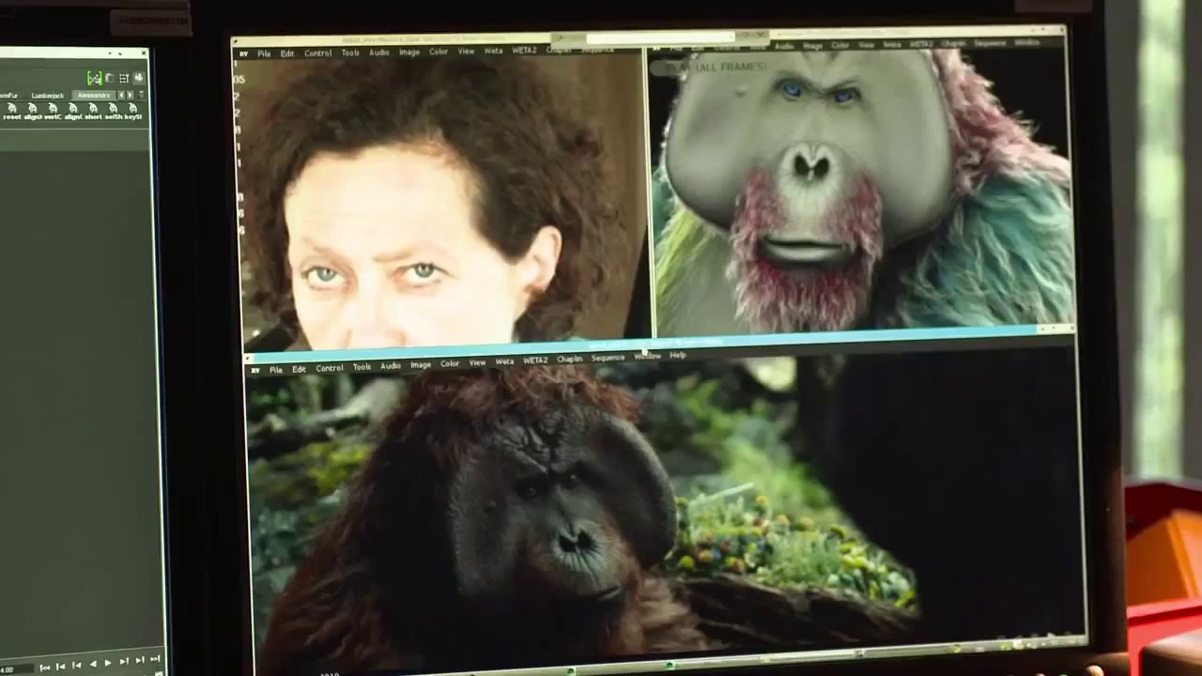Open Help menu in the bottom RV window
Image resolution: width=1202 pixels, height=676 pixels.
point(677,355)
